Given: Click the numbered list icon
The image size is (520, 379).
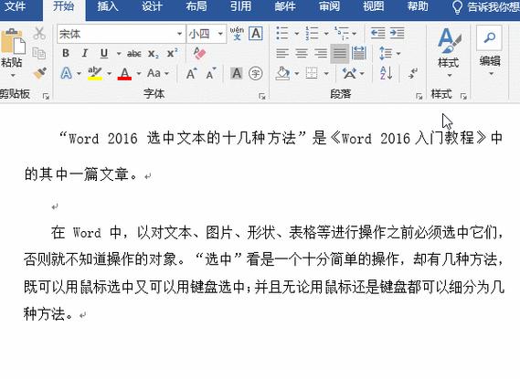Looking at the screenshot, I should (312, 34).
